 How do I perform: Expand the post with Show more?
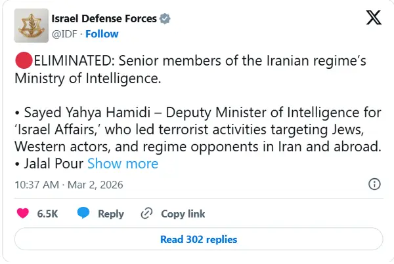[123, 163]
